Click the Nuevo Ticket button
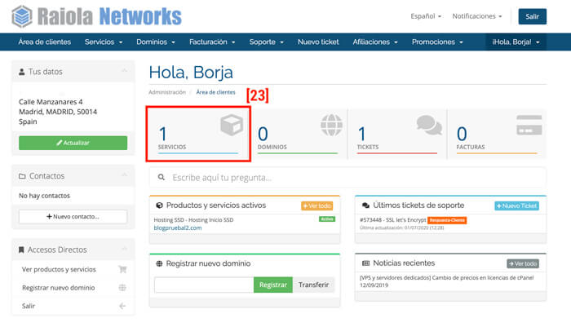This screenshot has width=571, height=327. point(516,205)
